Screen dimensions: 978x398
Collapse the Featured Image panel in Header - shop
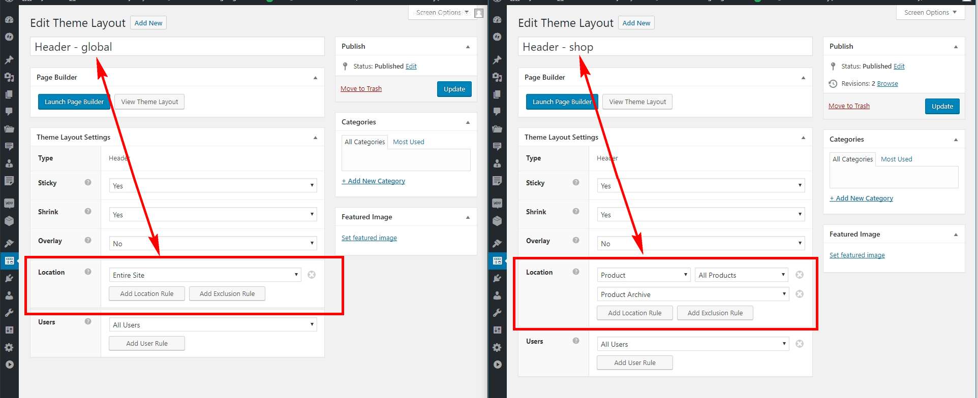(x=956, y=235)
